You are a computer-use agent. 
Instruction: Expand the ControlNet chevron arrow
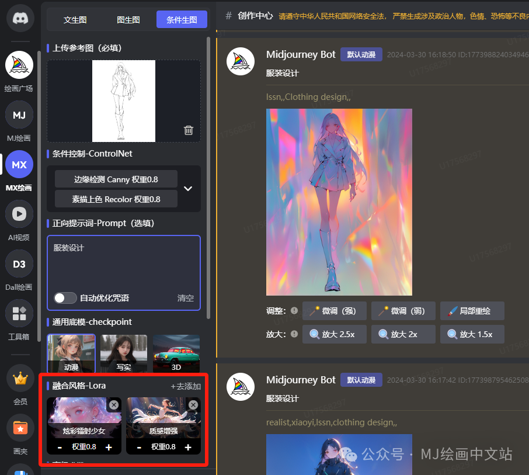188,188
